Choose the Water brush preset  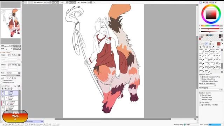[x=202, y=50]
